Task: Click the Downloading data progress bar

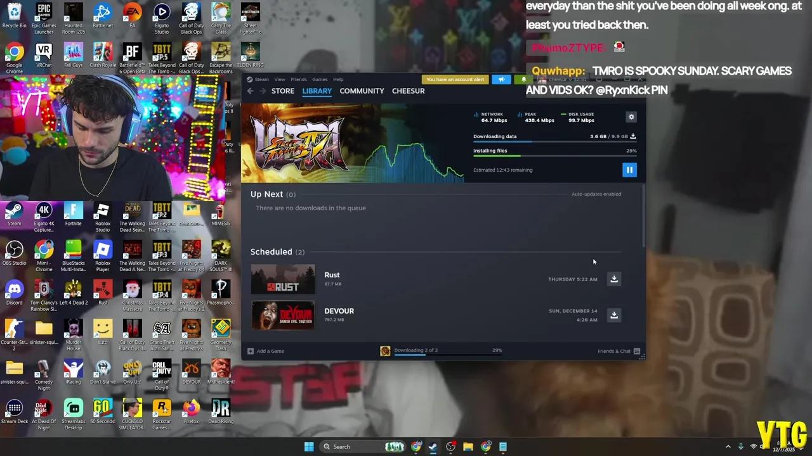Action: (x=554, y=142)
